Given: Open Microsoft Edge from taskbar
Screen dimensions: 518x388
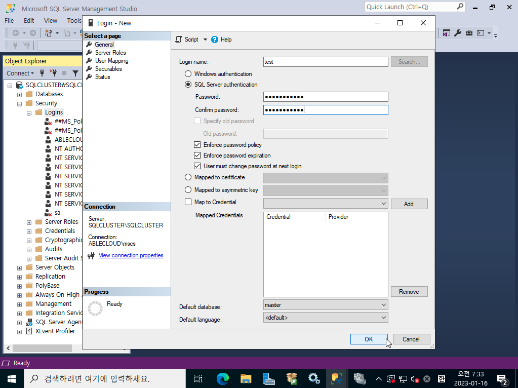Looking at the screenshot, I should coord(223,378).
